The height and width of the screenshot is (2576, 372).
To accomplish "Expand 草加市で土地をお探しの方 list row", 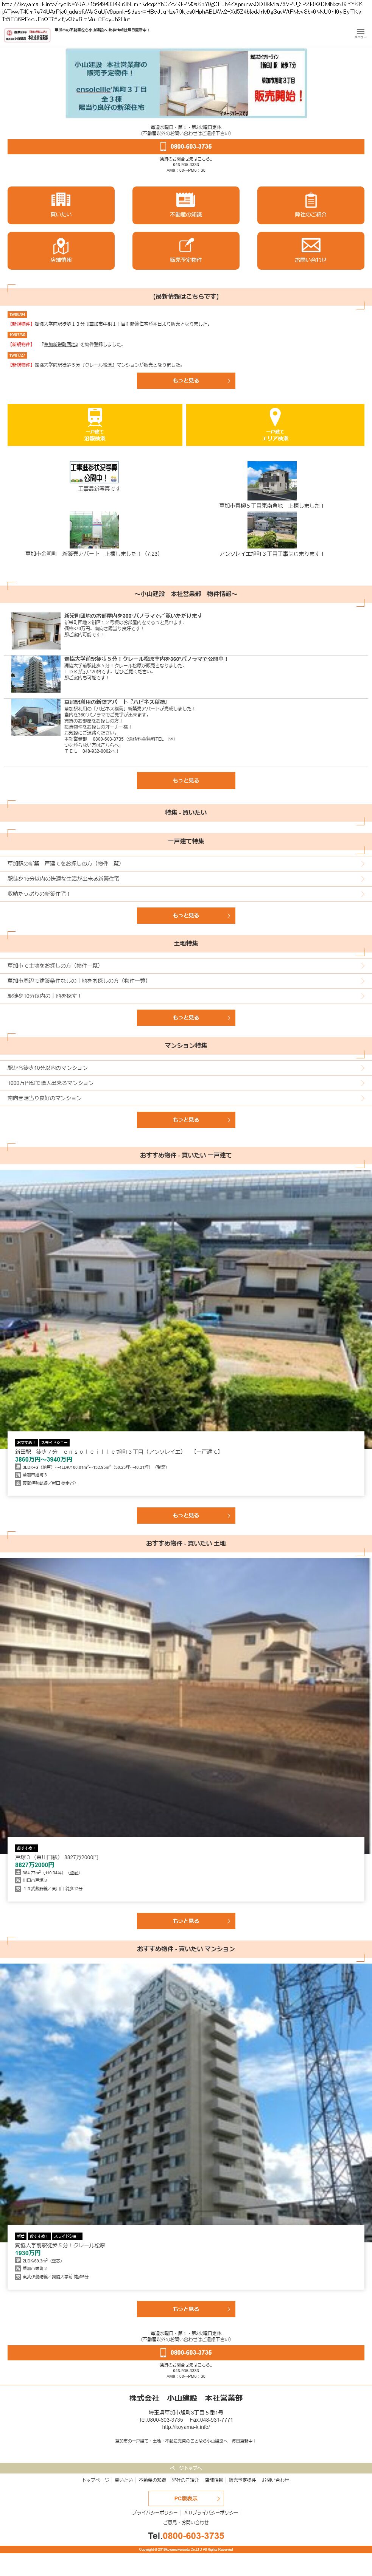I will pos(186,966).
